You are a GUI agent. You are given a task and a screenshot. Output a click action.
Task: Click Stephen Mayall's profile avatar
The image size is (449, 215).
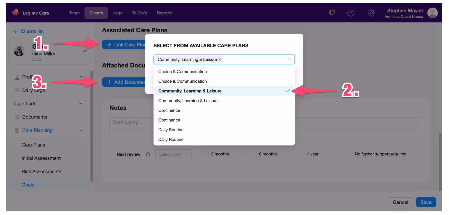pyautogui.click(x=432, y=13)
